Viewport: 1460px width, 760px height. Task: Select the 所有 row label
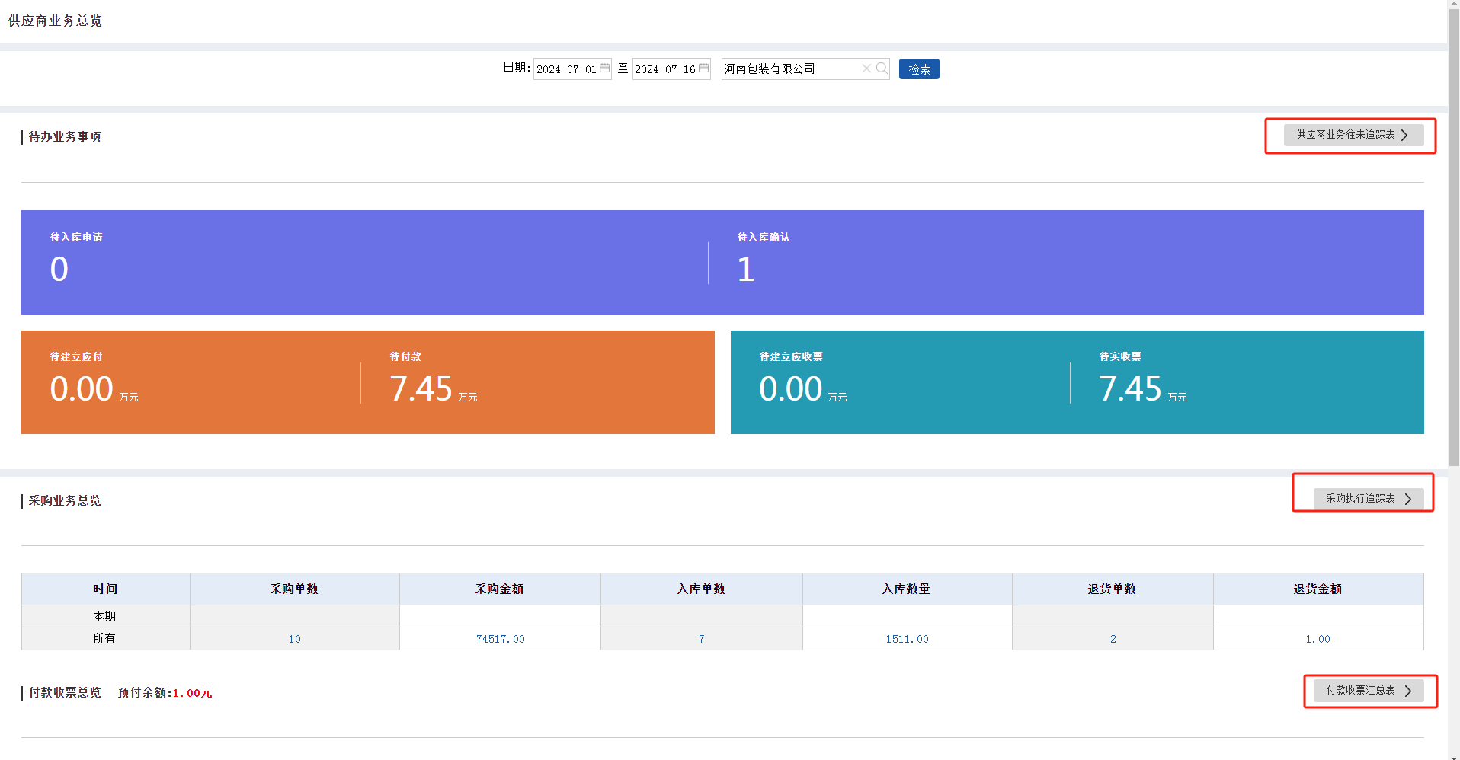pos(105,638)
